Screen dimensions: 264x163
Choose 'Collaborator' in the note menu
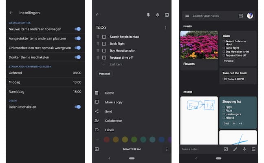(113, 121)
